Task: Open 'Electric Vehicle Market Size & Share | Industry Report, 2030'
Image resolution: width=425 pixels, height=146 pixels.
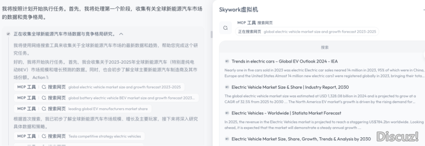Action: click(x=290, y=87)
